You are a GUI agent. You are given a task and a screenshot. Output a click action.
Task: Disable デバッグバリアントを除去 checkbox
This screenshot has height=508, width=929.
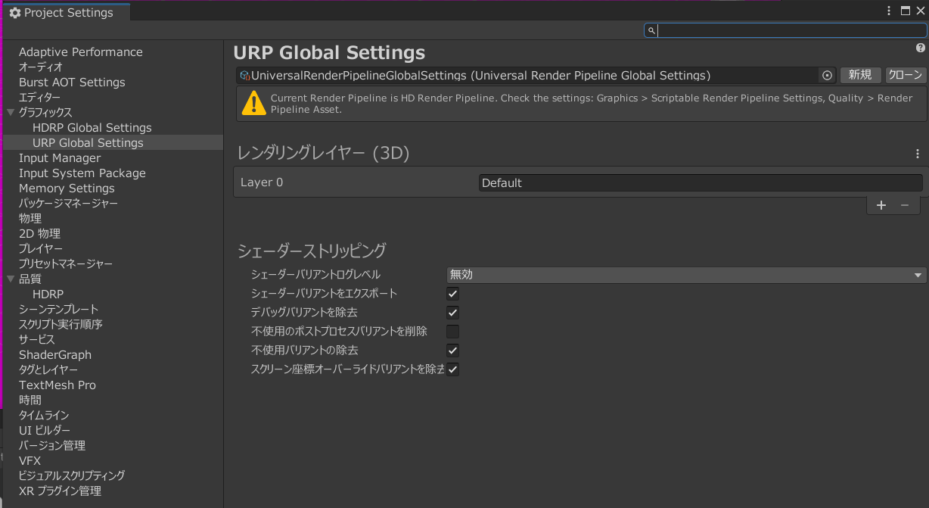[452, 313]
